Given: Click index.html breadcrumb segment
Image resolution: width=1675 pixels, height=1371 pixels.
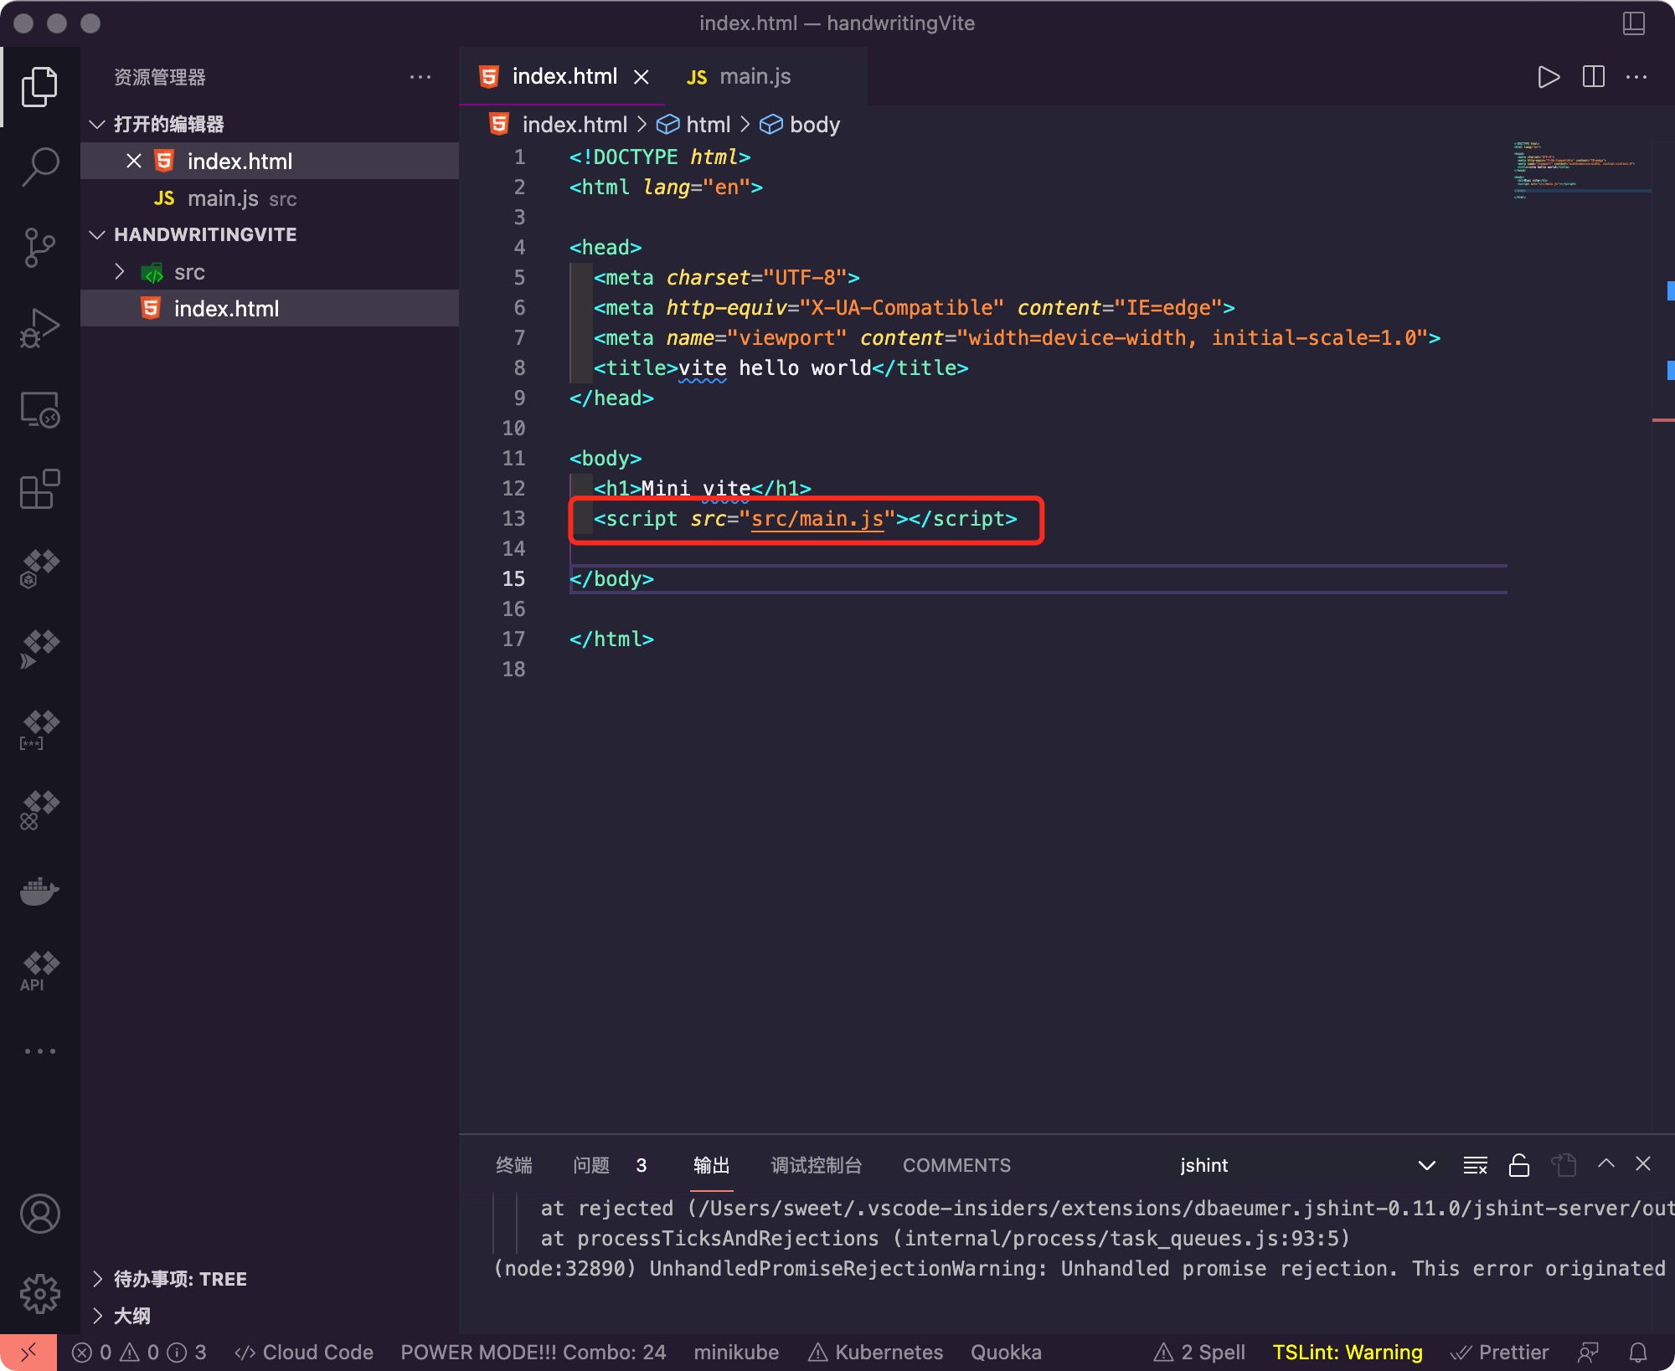Looking at the screenshot, I should click(559, 125).
